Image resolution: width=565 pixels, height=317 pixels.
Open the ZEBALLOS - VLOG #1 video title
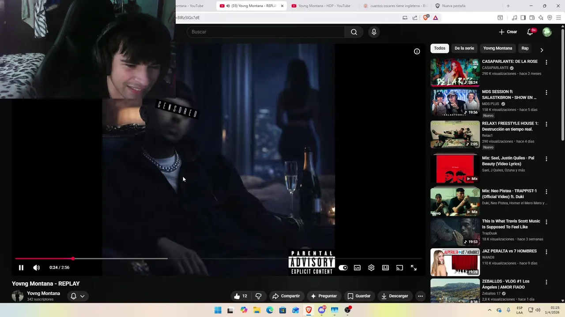pyautogui.click(x=505, y=284)
